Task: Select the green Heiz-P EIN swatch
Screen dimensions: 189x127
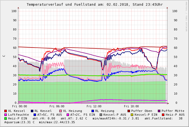Action: click(x=6, y=118)
